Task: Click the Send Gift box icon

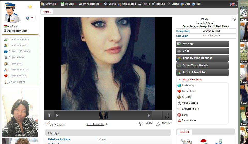Action: 179,97
